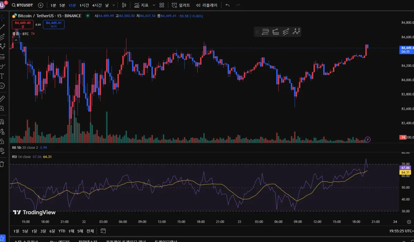Click the trash icon to remove drawings
The height and width of the screenshot is (242, 414).
point(2,164)
